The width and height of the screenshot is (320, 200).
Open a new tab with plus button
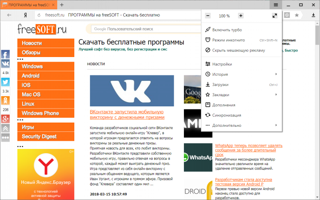tap(62, 5)
